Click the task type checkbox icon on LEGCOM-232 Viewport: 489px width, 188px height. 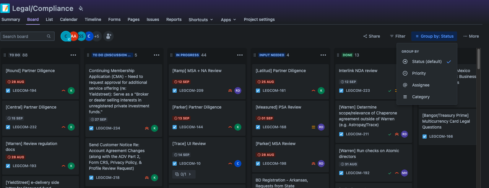pos(8,127)
